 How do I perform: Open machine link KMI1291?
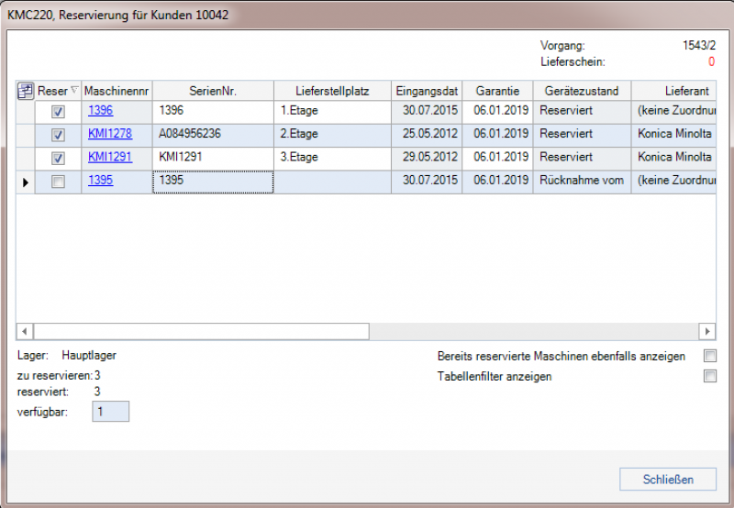(109, 157)
